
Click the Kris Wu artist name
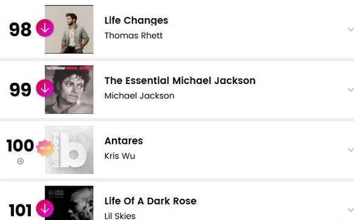coord(120,156)
